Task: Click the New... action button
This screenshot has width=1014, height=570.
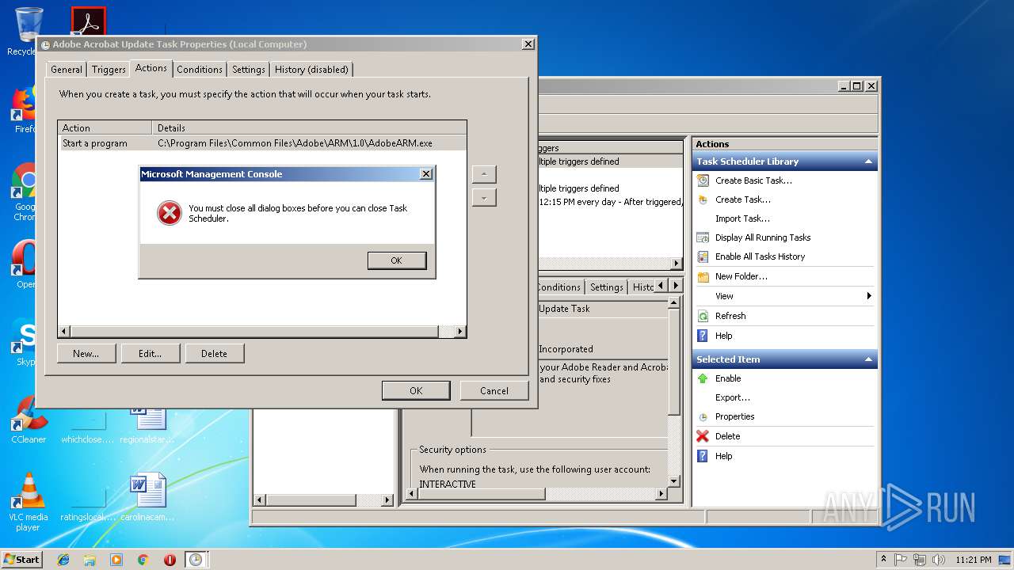Action: [x=86, y=354]
